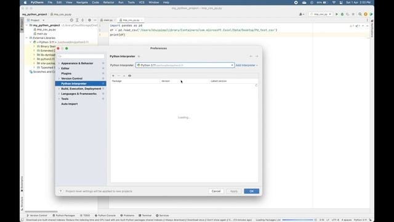Click the Package column header

pos(135,81)
